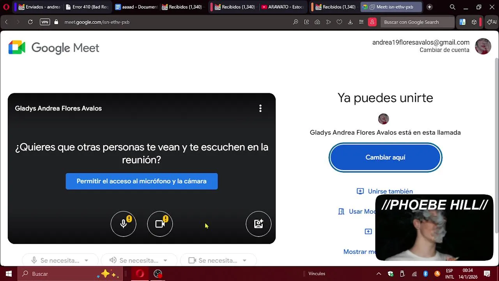Open the player play-arrow icon in toolbar
Screen dimensions: 499x281
tap(328, 22)
